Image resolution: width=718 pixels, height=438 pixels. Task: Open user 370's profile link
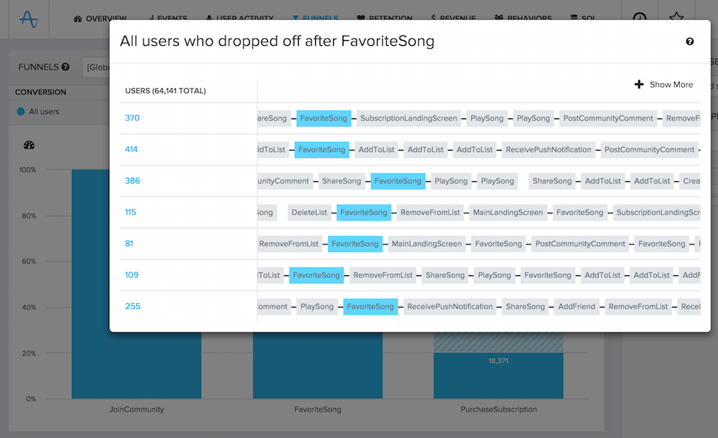131,118
